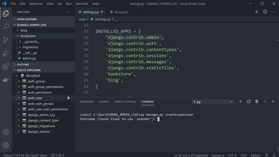Open the Accounts icon in activity bar
This screenshot has width=279, height=157.
click(x=6, y=132)
